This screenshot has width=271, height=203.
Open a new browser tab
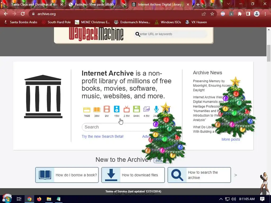click(x=198, y=5)
